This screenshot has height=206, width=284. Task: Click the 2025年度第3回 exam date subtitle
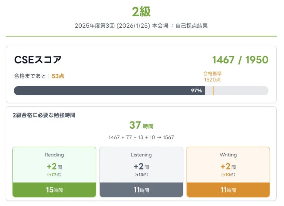pos(141,26)
